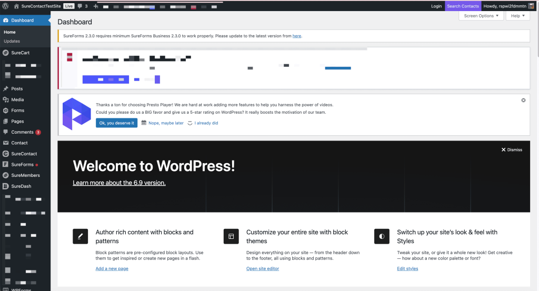
Task: Expand the Help dropdown tab
Action: (517, 16)
